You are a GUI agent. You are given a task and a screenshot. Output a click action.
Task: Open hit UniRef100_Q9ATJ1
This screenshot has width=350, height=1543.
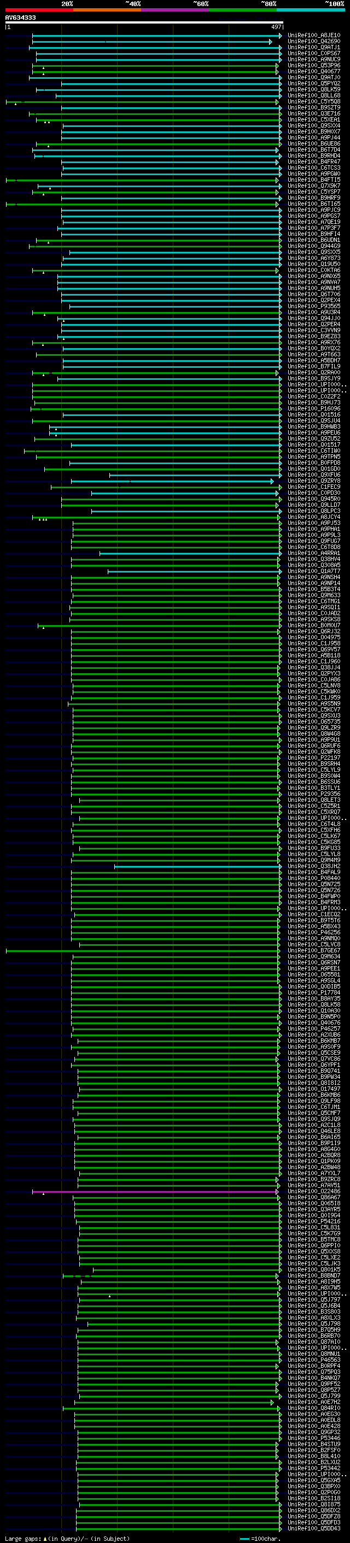click(314, 48)
